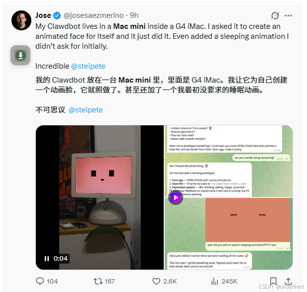This screenshot has width=307, height=292.
Task: Open the @josesaezmerino handle link
Action: tap(94, 15)
